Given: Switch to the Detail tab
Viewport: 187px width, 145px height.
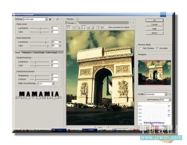Looking at the screenshot, I should [x=18, y=53].
